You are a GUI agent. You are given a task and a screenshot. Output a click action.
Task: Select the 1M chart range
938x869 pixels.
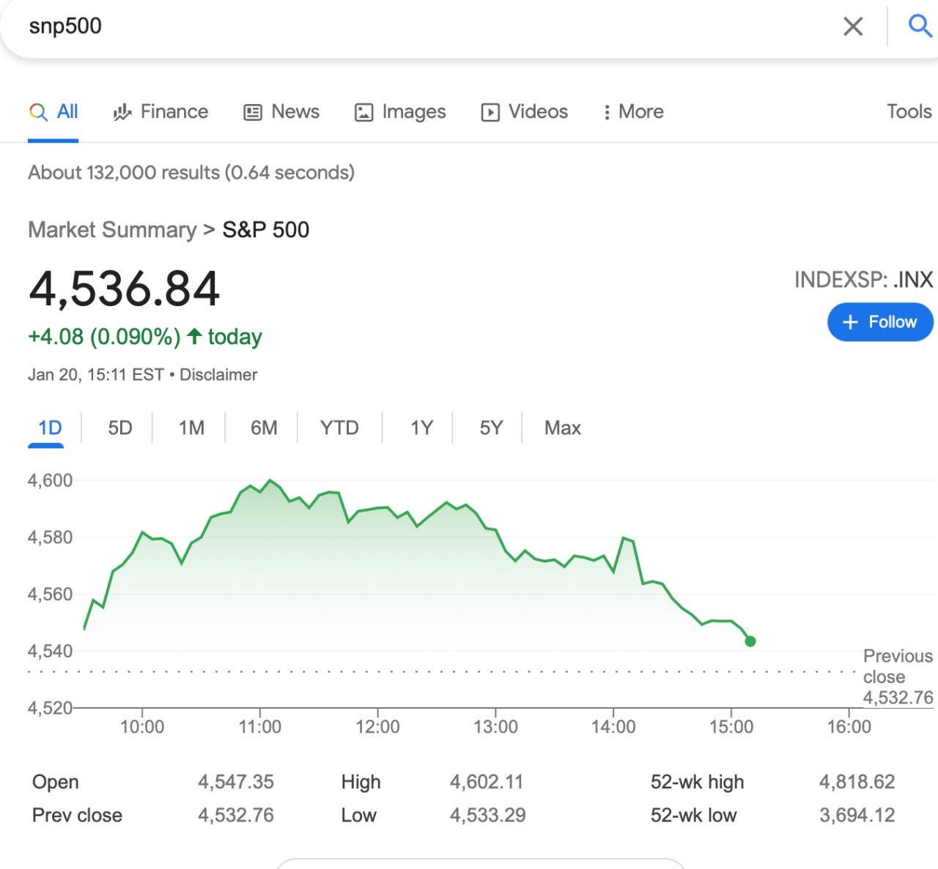click(x=191, y=428)
